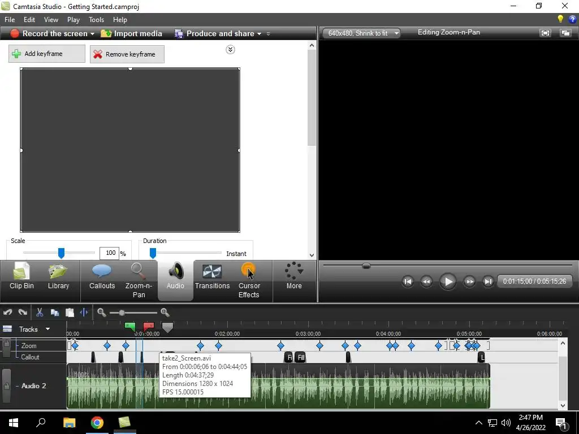Viewport: 579px width, 434px height.
Task: Click the green selection start marker
Action: pyautogui.click(x=130, y=327)
